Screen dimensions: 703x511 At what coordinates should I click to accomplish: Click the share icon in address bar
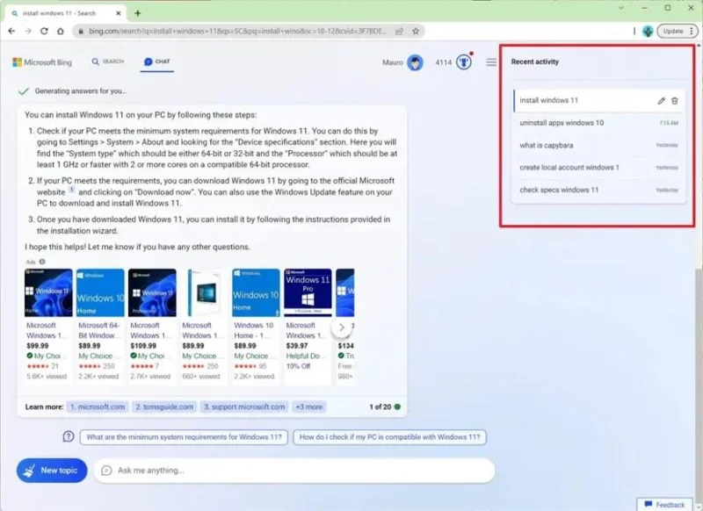399,31
